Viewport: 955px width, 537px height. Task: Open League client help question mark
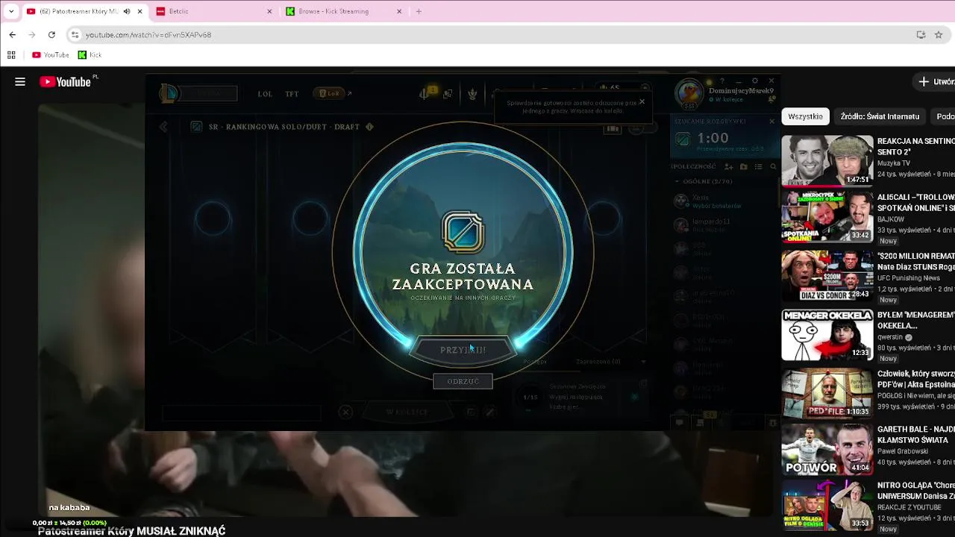pos(721,81)
